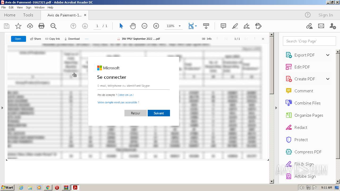This screenshot has height=191, width=340.
Task: Open Adobe Sign tool
Action: pos(305,176)
